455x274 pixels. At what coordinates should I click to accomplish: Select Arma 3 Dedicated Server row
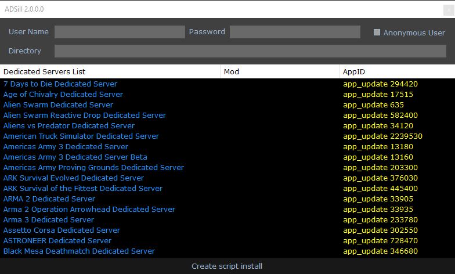click(x=49, y=220)
